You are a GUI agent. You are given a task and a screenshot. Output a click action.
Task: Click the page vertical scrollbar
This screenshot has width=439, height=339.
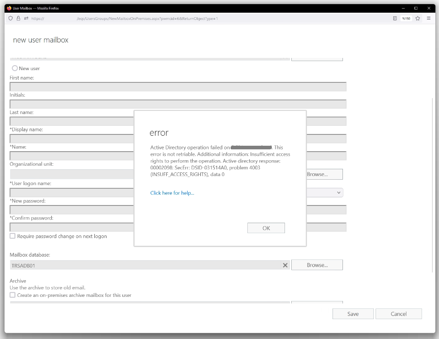click(434, 185)
